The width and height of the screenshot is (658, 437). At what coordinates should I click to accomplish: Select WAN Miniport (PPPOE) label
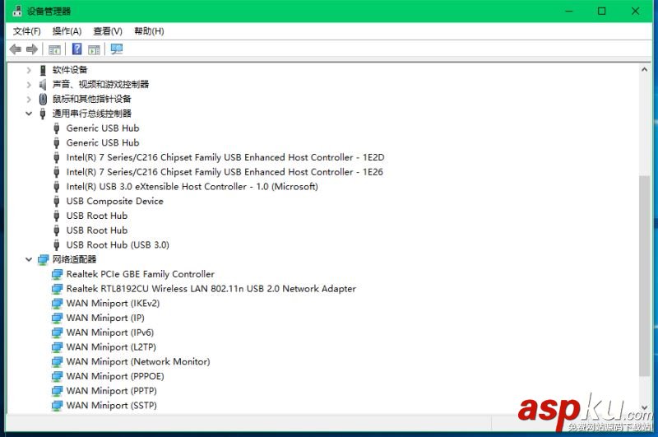(x=115, y=377)
